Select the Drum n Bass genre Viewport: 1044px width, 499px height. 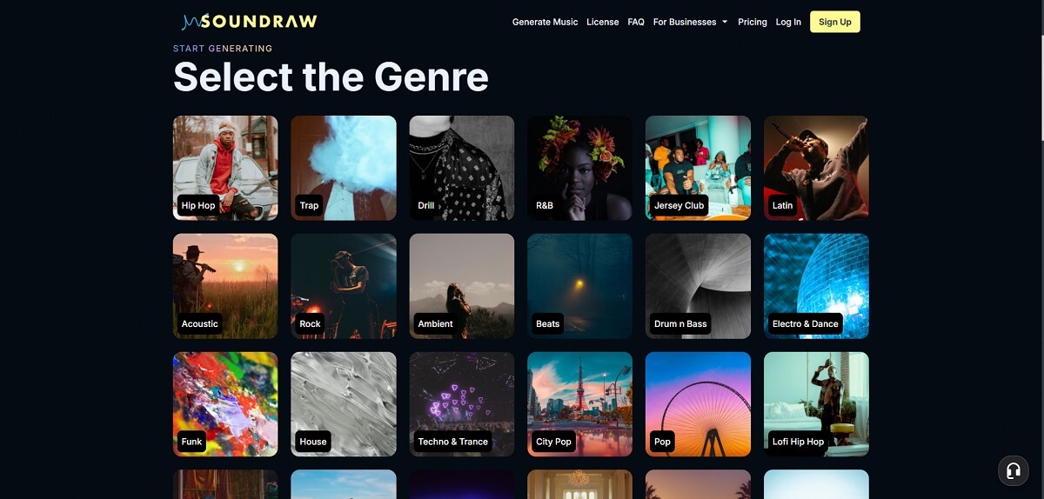coord(698,286)
